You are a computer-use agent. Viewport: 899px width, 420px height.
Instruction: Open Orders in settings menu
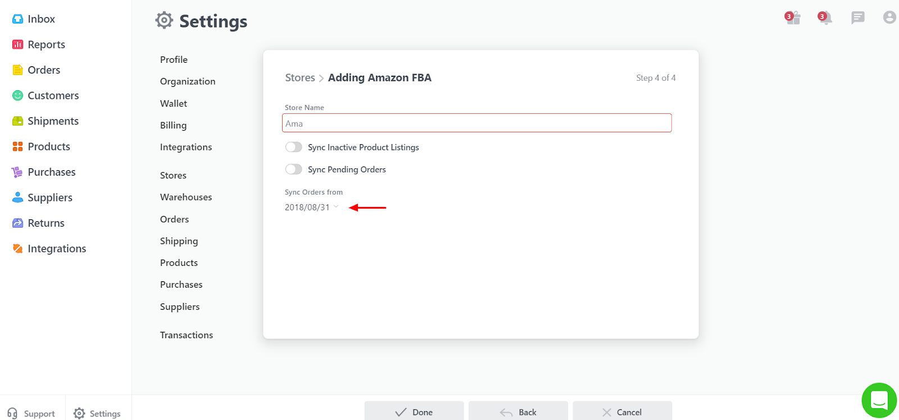tap(174, 219)
